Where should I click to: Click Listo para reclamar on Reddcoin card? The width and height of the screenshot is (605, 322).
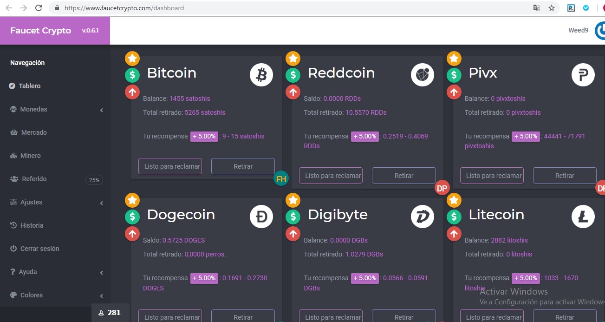(331, 176)
